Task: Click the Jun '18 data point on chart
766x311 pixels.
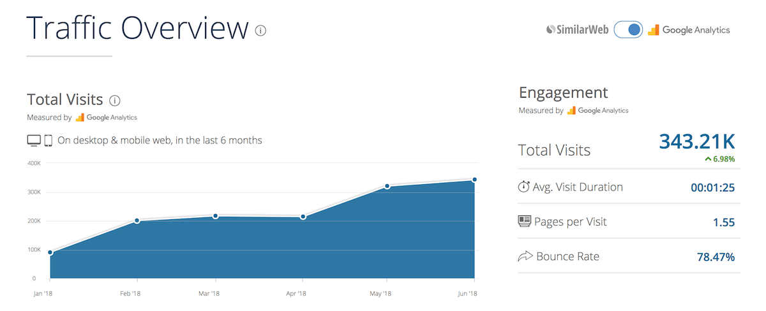Action: pos(474,180)
